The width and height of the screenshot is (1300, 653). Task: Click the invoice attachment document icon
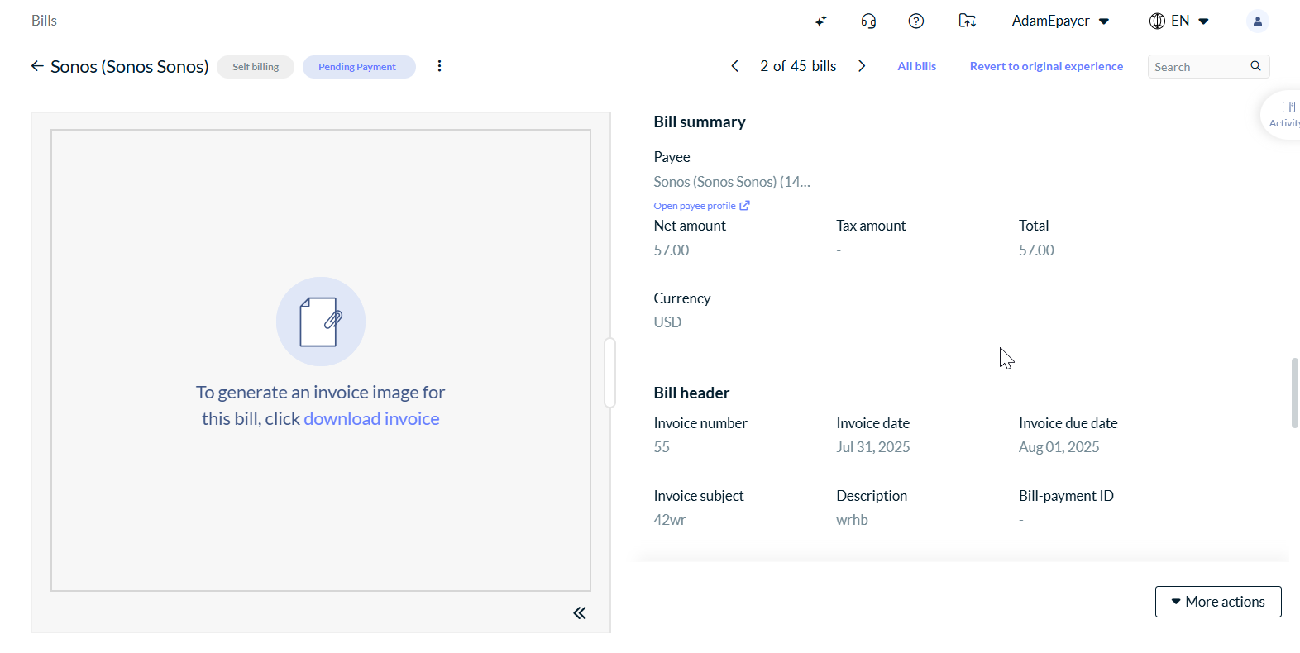(x=321, y=322)
